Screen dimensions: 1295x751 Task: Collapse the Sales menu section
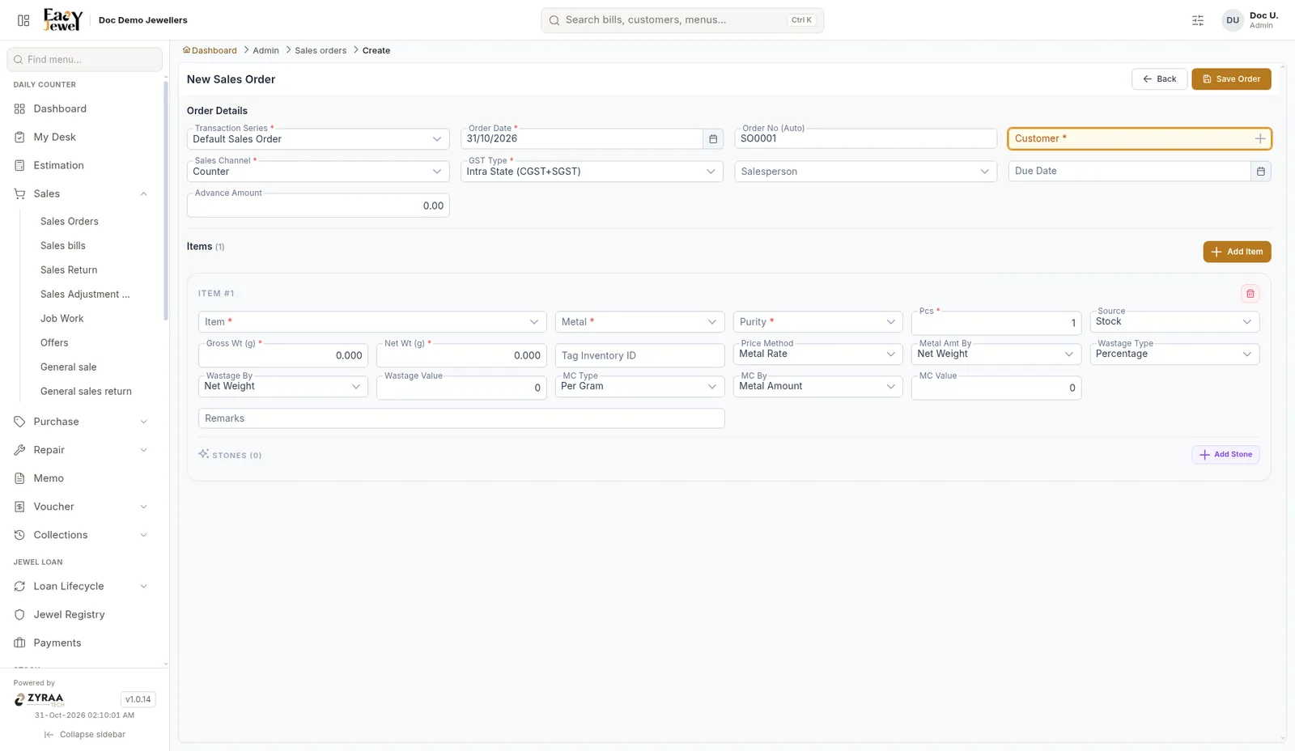coord(81,193)
